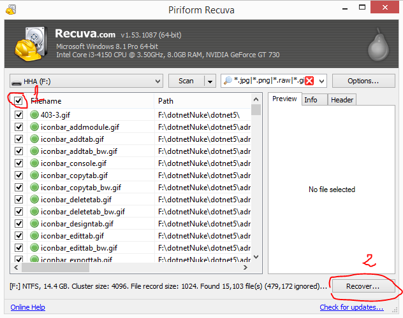Image resolution: width=403 pixels, height=318 pixels.
Task: Click the horizontal scrollbar thumb of the file list
Action: click(x=55, y=268)
